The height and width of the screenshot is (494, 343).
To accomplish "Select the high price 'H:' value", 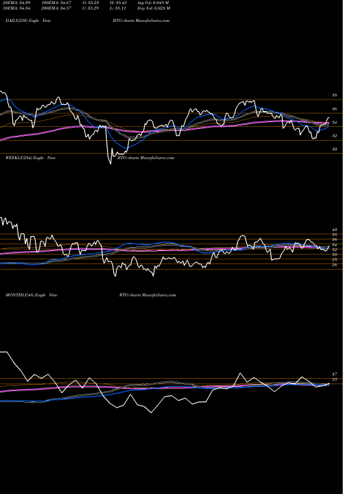I will click(117, 3).
